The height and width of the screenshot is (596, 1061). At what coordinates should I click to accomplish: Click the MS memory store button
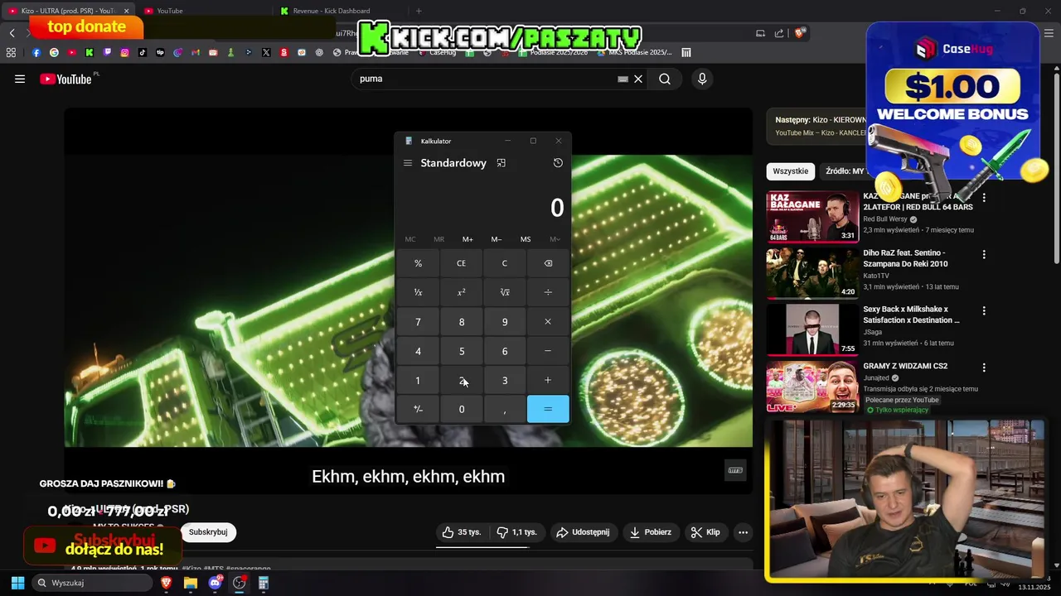coord(526,239)
